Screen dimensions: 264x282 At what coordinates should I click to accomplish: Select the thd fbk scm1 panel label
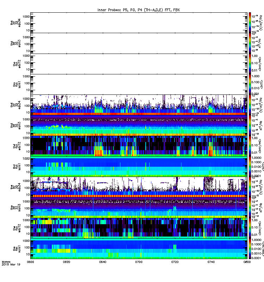coord(17,167)
